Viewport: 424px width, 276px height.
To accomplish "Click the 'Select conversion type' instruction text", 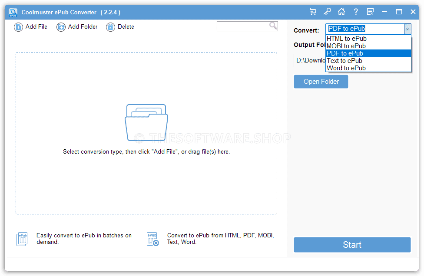I will tap(146, 152).
